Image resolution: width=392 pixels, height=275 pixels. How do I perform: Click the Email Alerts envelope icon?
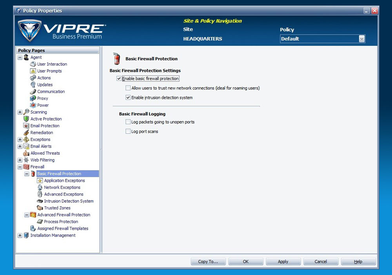pos(26,146)
